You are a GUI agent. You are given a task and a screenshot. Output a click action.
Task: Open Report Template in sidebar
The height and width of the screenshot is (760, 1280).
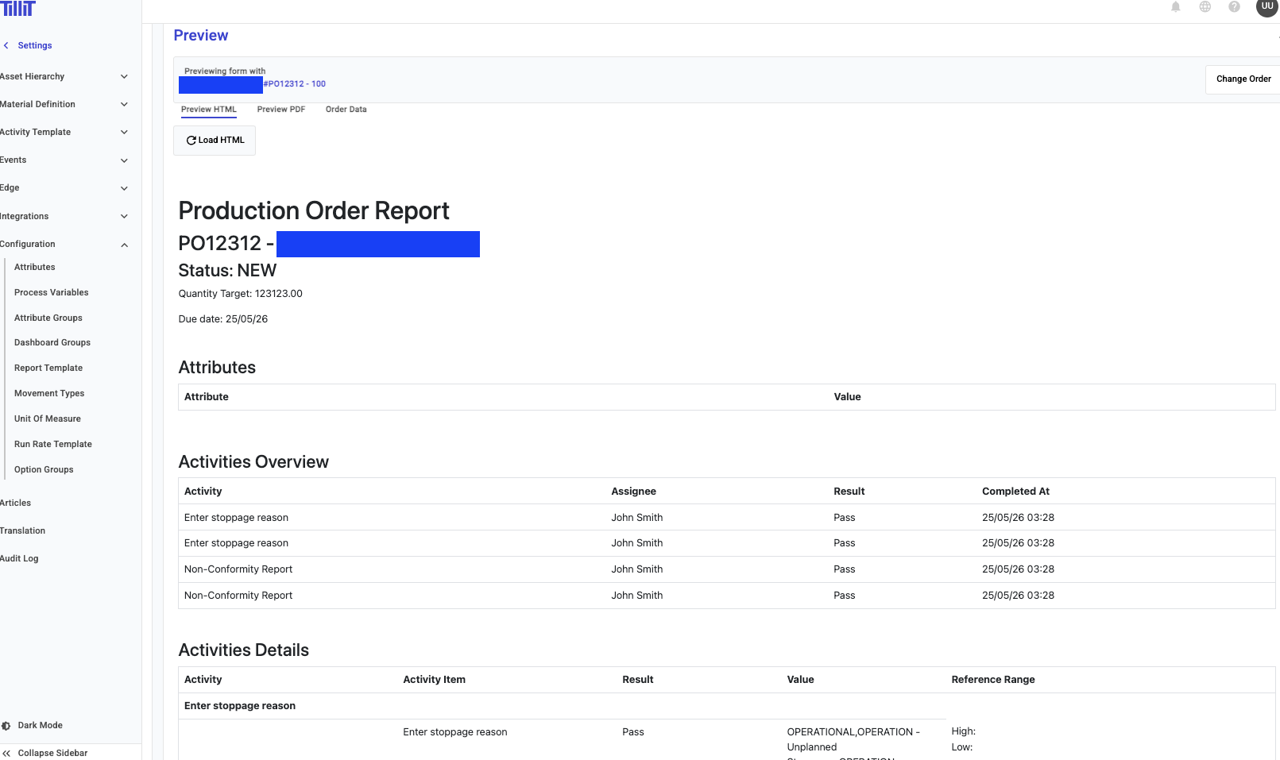pos(48,368)
